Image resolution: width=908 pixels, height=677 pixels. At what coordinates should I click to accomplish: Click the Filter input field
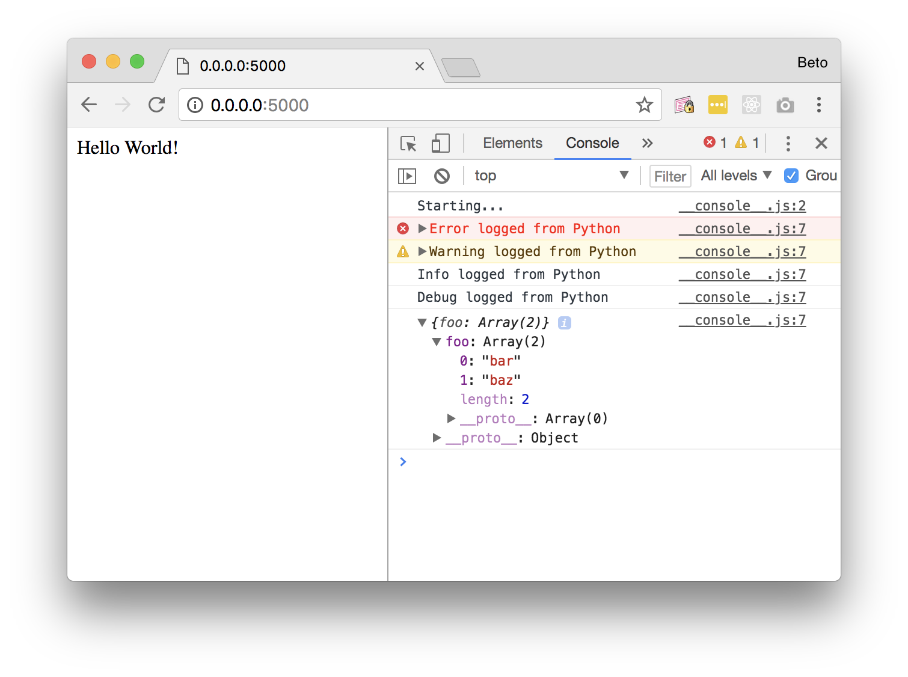coord(670,176)
